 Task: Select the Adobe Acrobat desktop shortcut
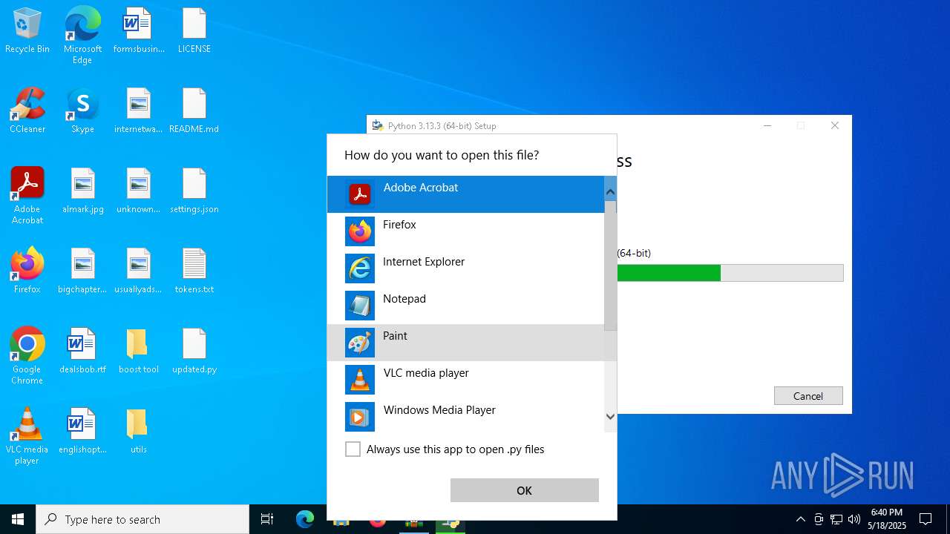(x=27, y=195)
